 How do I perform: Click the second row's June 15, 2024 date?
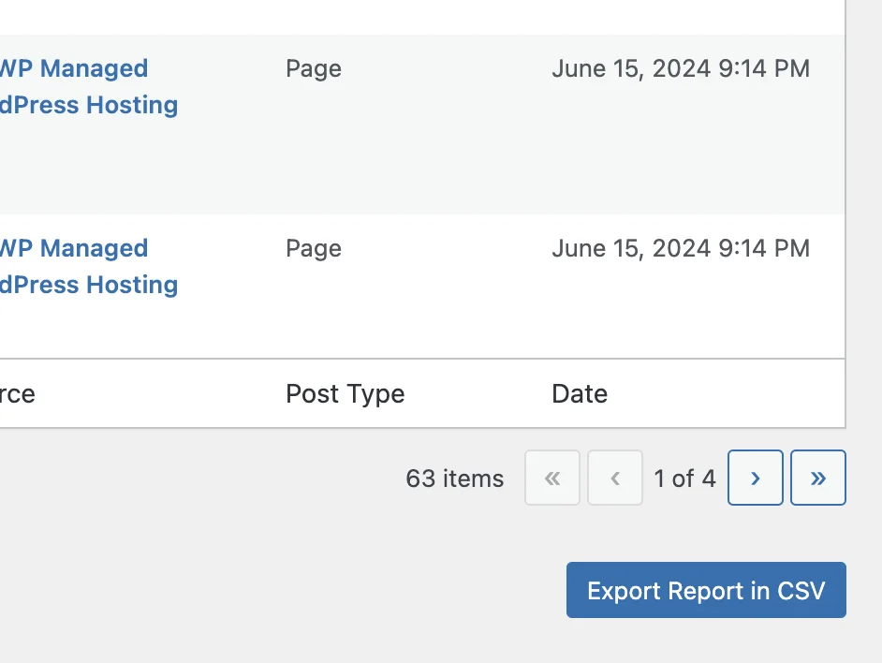click(681, 248)
